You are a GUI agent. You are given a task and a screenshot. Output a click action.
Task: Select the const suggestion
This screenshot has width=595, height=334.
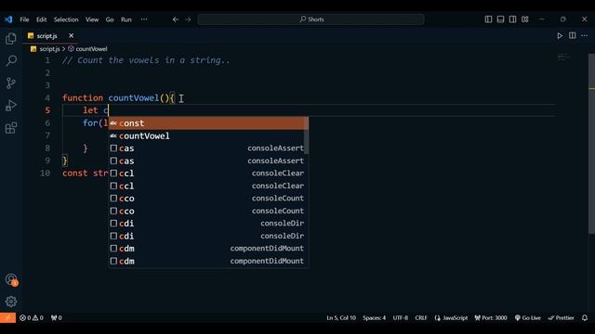[x=208, y=123]
